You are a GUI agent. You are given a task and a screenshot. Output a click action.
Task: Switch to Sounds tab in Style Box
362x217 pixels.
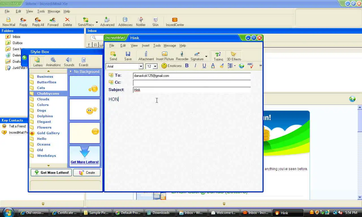coord(69,62)
